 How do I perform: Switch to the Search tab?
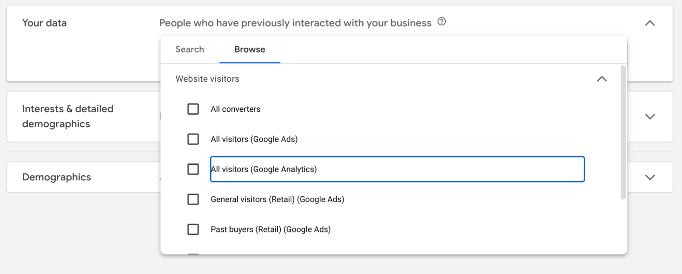click(189, 49)
